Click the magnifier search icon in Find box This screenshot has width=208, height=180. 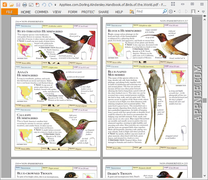pyautogui.click(x=165, y=12)
